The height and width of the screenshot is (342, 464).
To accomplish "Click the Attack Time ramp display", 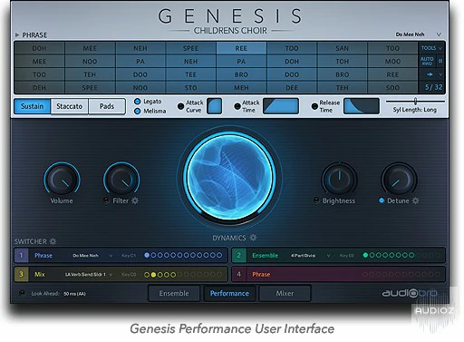I will pos(281,106).
